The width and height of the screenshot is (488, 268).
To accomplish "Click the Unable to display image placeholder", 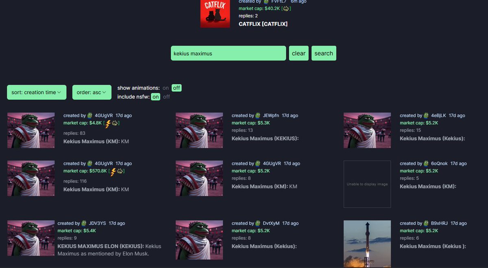I will pyautogui.click(x=367, y=184).
